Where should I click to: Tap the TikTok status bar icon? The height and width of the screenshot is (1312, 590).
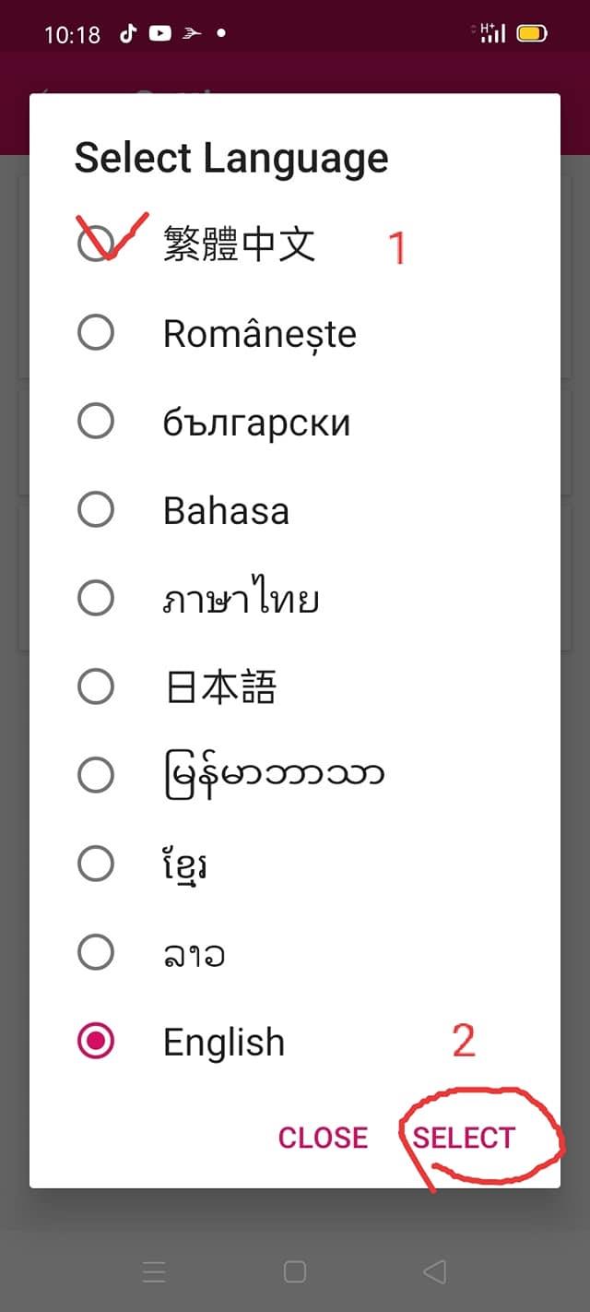click(127, 34)
